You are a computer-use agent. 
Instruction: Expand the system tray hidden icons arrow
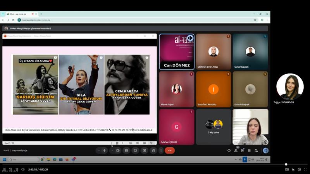coord(236,159)
